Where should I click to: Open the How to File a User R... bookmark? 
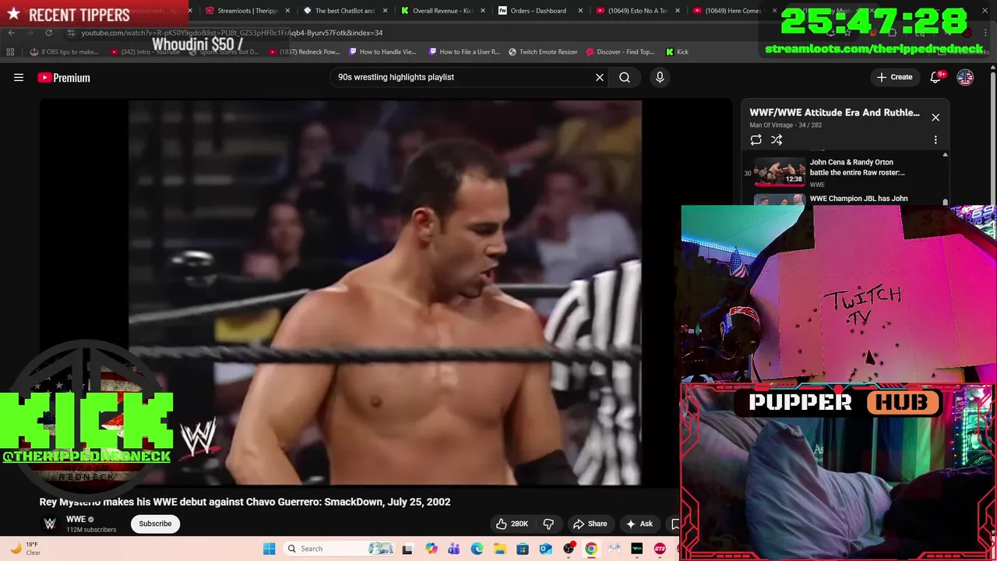[x=464, y=52]
